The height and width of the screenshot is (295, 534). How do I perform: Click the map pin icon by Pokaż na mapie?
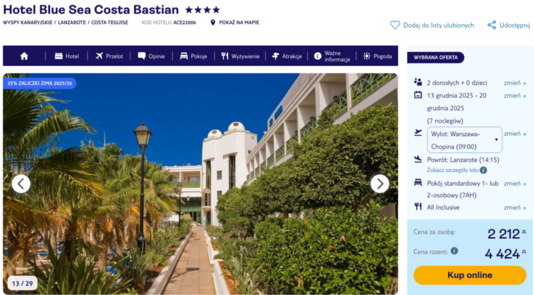[x=213, y=23]
